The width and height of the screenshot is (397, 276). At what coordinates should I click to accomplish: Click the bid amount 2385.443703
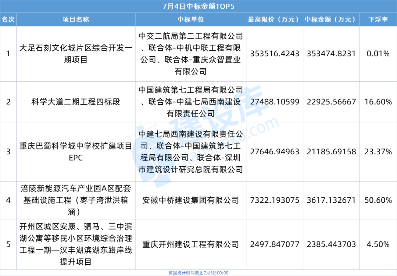pyautogui.click(x=330, y=244)
